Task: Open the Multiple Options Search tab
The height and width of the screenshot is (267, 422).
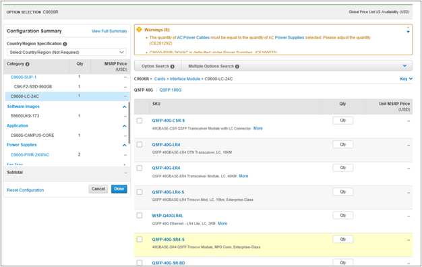Action: click(214, 66)
